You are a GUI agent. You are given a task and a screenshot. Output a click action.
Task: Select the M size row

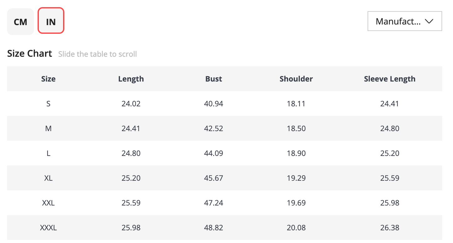224,129
